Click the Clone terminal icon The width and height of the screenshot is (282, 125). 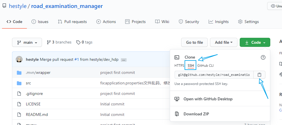pos(177,57)
